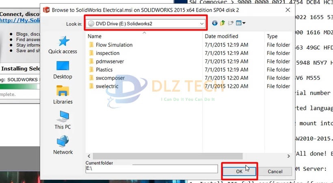Select the Flow Simulation folder name
The height and width of the screenshot is (183, 333).
pyautogui.click(x=114, y=45)
